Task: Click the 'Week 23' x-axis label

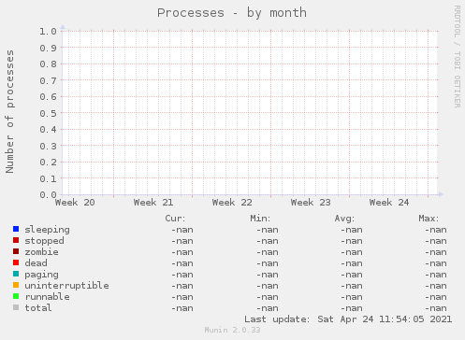Action: pyautogui.click(x=311, y=203)
